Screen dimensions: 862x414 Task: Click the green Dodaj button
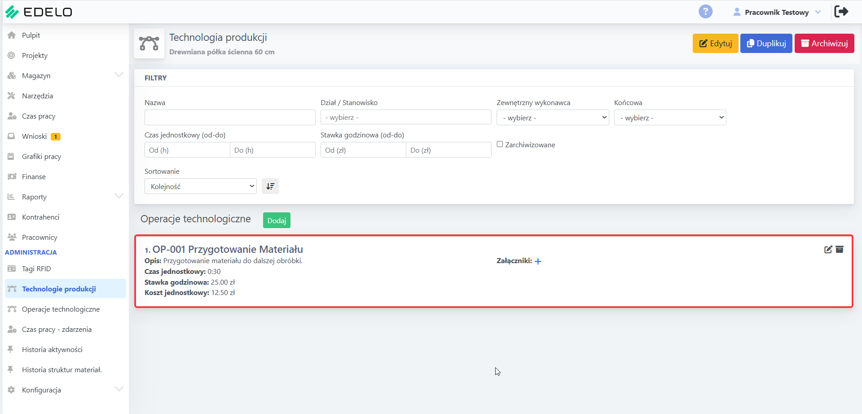coord(277,220)
